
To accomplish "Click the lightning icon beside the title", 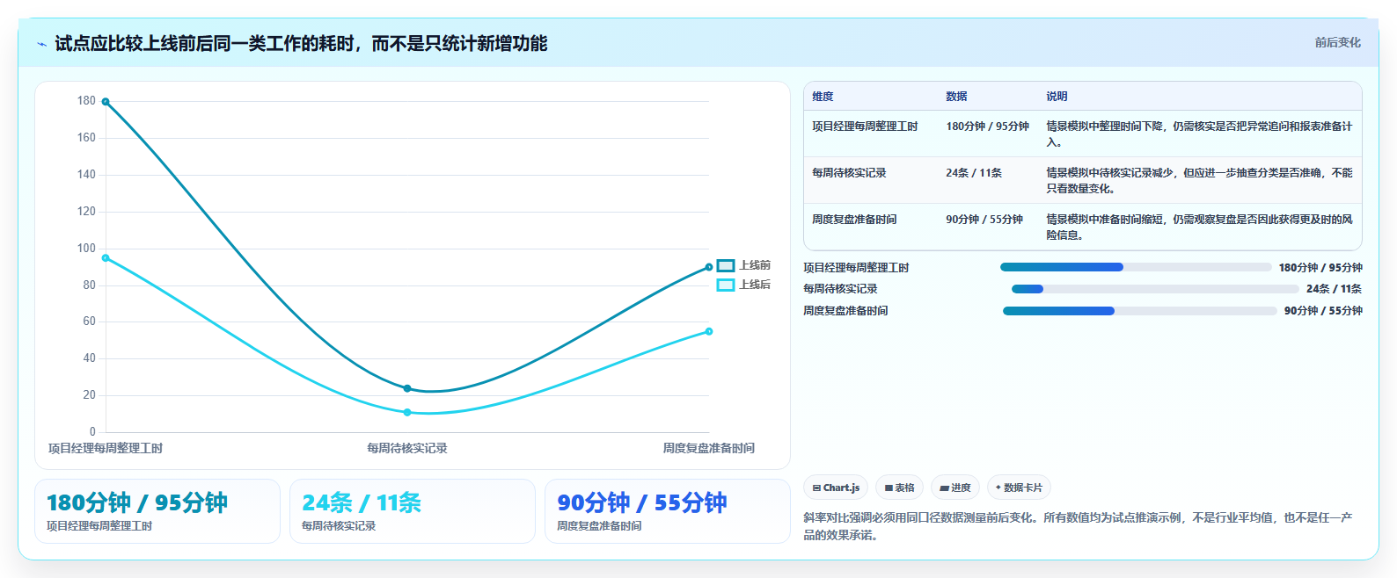I will tap(41, 44).
